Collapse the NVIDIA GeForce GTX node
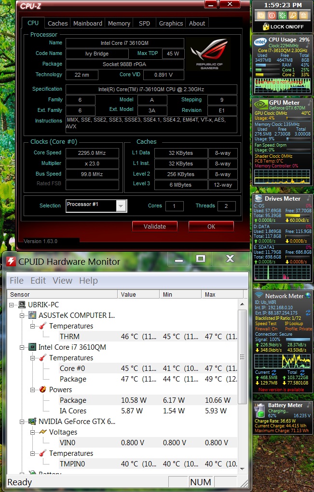 point(22,422)
